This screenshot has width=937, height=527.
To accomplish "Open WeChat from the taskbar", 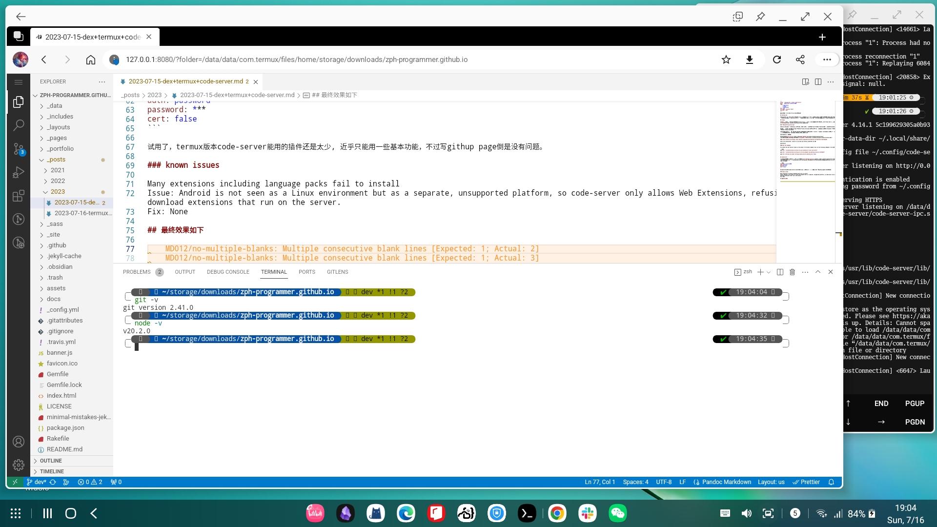I will click(618, 513).
